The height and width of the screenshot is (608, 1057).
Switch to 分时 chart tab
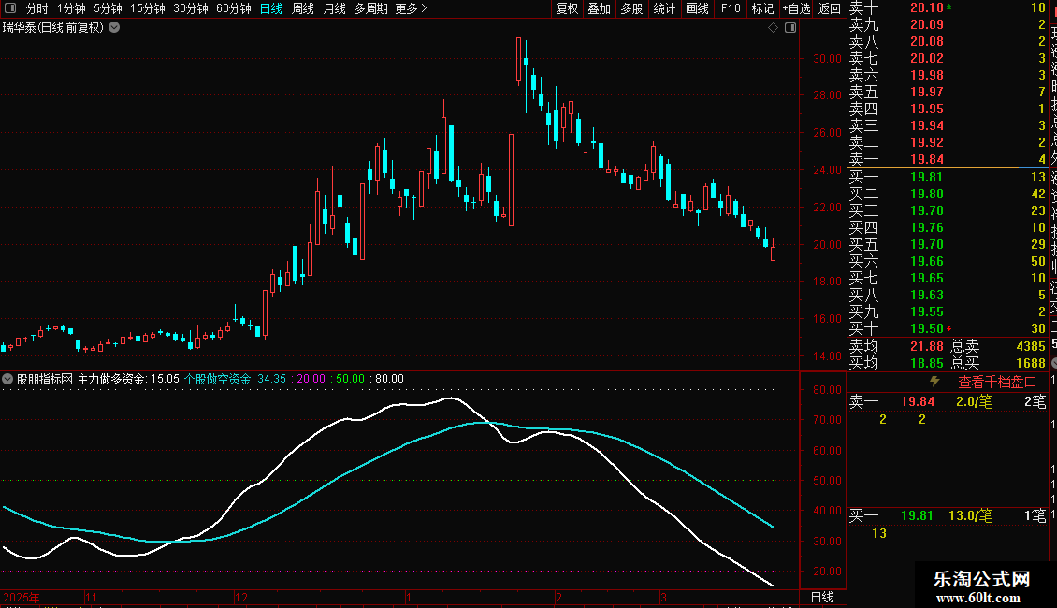37,8
